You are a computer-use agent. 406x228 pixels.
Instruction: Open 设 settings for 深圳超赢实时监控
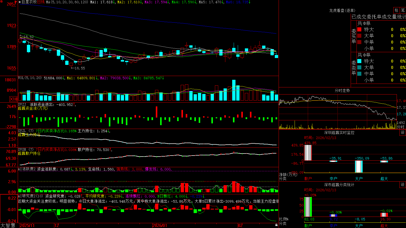tap(403, 132)
